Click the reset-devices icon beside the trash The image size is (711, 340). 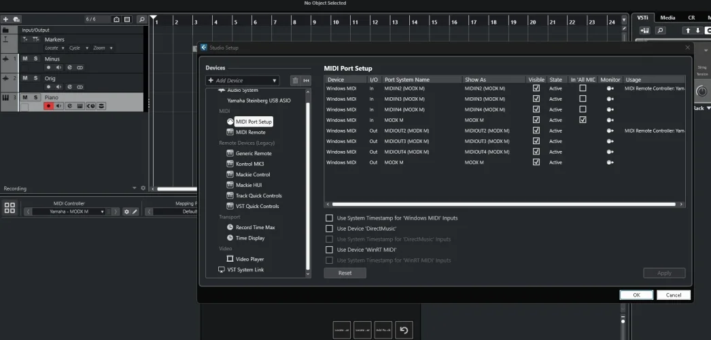tap(306, 81)
